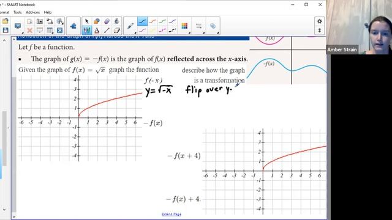392x220 pixels.
Task: Select the Pens tool
Action: point(86,31)
